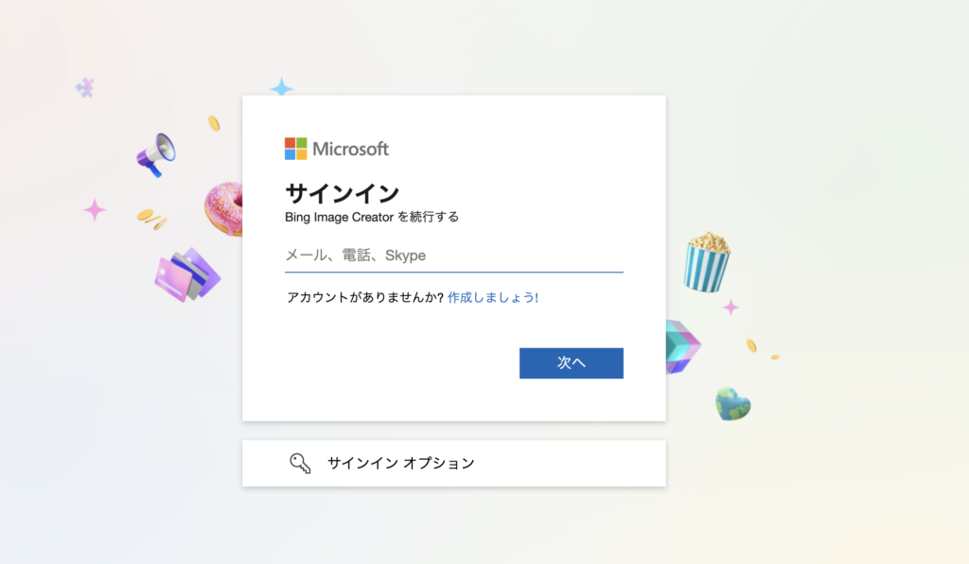The width and height of the screenshot is (969, 564).
Task: Click the purple credit cards illustration
Action: pos(187,275)
